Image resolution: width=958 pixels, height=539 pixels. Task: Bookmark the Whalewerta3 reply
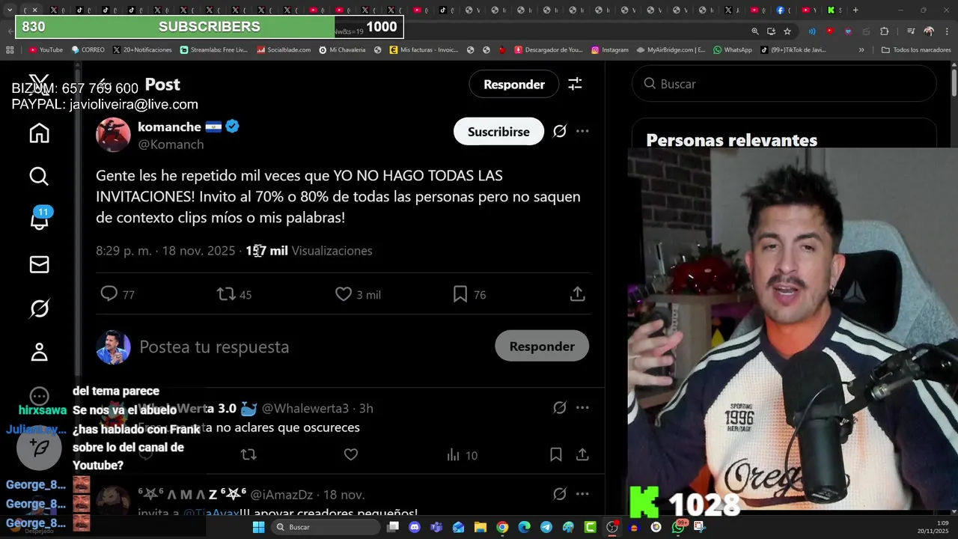(555, 454)
